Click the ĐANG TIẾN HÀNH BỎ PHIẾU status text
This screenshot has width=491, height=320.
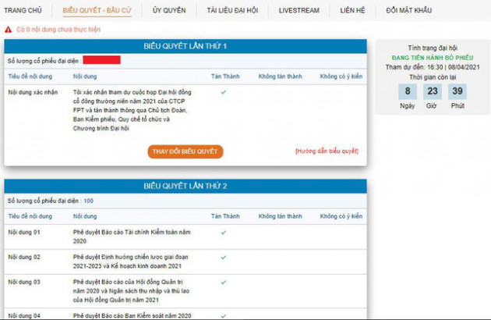432,58
